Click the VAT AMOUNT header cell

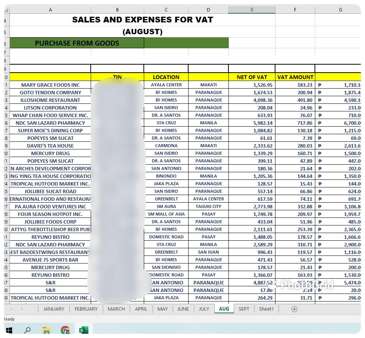click(x=295, y=77)
